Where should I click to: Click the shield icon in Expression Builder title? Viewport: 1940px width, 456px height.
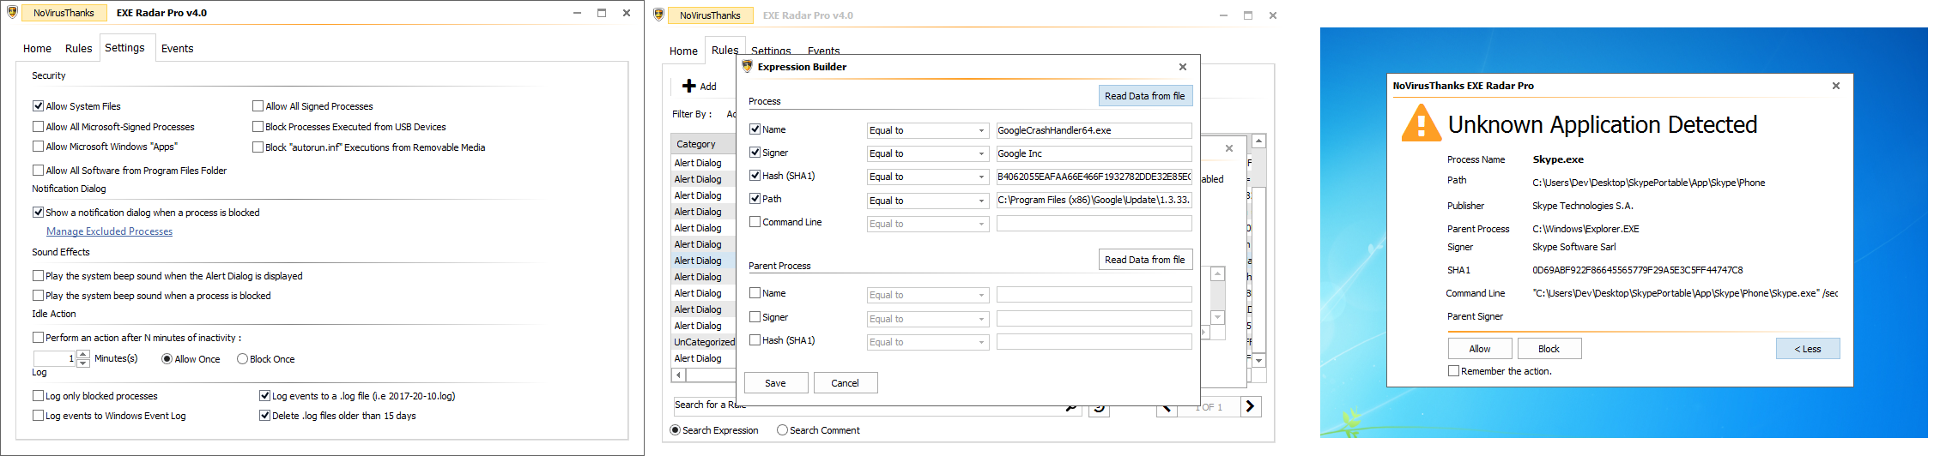[x=747, y=67]
